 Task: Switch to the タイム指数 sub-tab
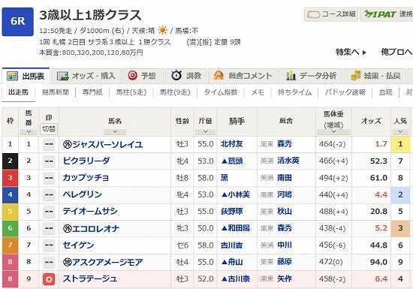(221, 92)
